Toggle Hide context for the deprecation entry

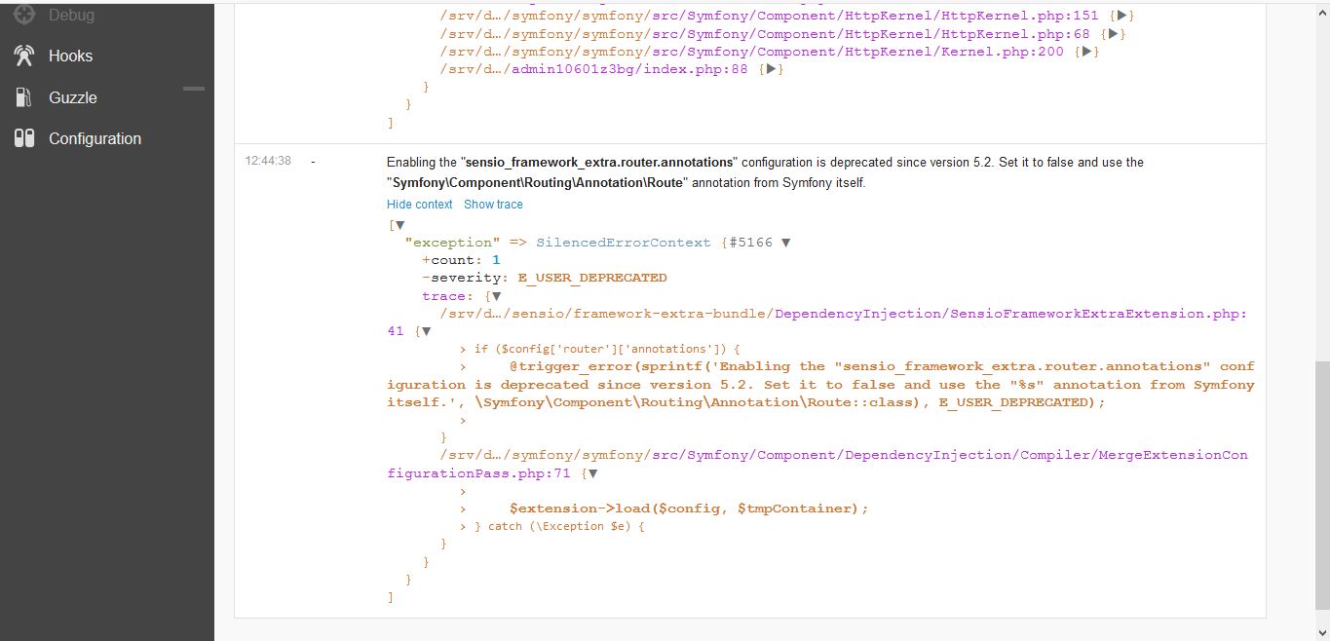point(419,205)
